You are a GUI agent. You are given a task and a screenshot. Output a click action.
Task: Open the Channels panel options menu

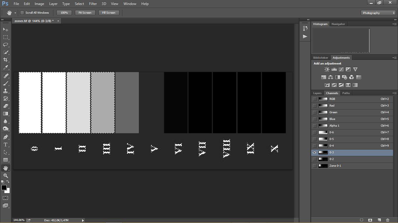(x=394, y=93)
